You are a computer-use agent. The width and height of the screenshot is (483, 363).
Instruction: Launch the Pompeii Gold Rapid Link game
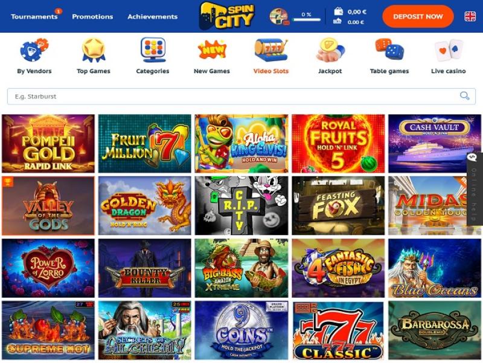coord(48,144)
